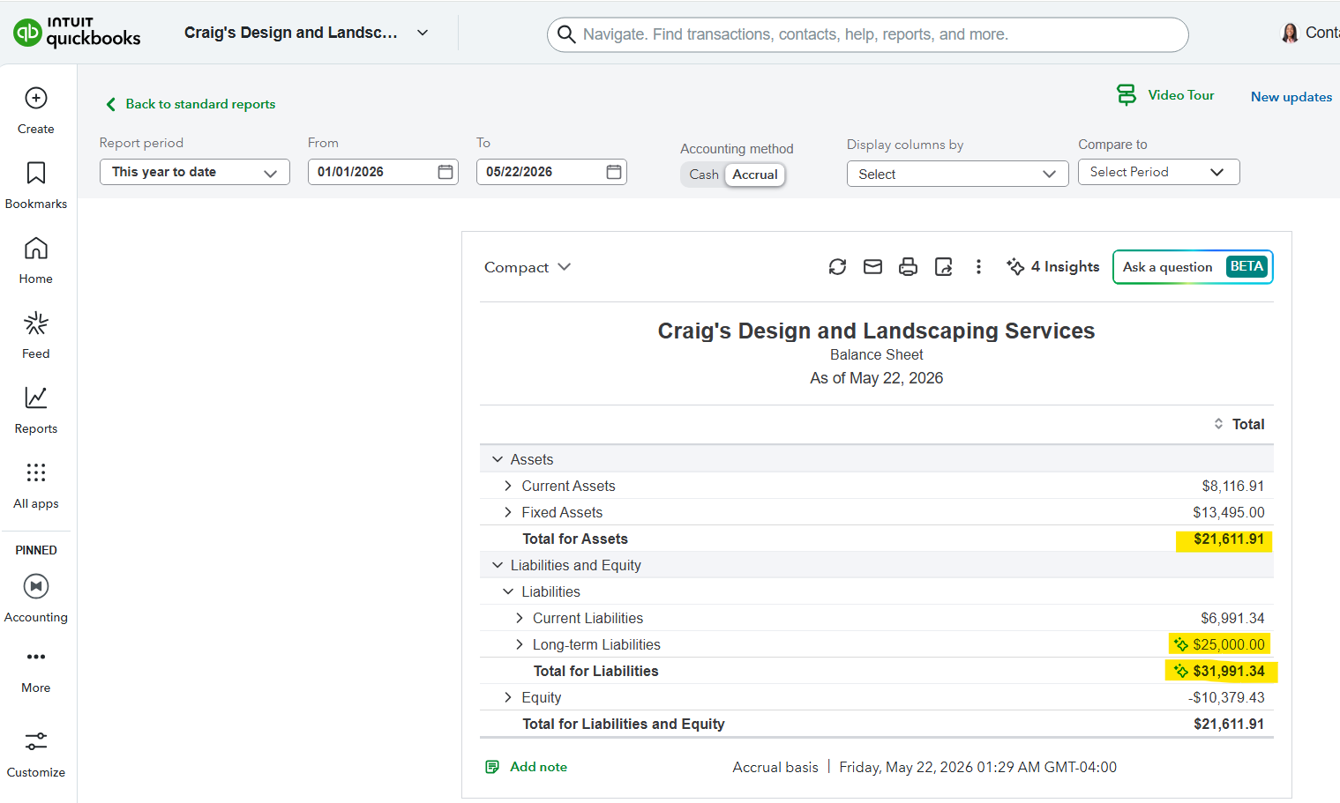Open the From date calendar picker
Viewport: 1340px width, 803px height.
(445, 172)
